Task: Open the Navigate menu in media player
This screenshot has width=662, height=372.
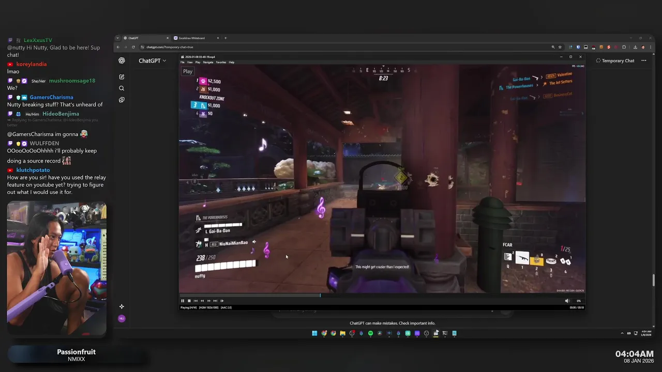Action: (208, 62)
